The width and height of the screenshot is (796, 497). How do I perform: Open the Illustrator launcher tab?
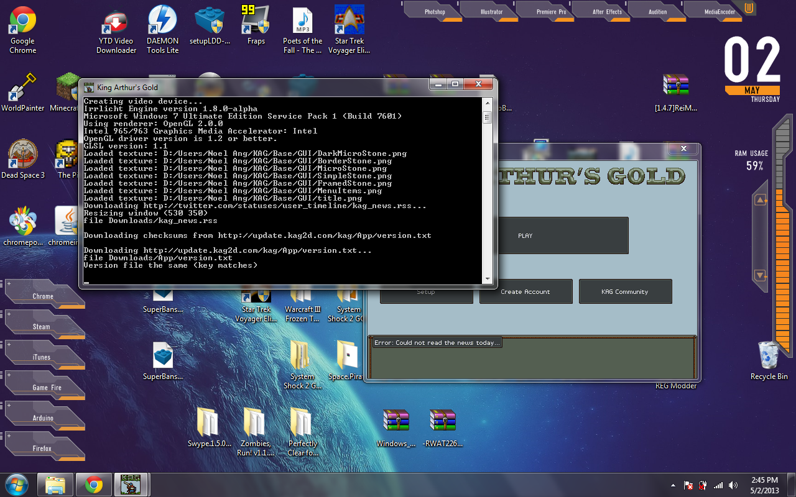pos(491,11)
